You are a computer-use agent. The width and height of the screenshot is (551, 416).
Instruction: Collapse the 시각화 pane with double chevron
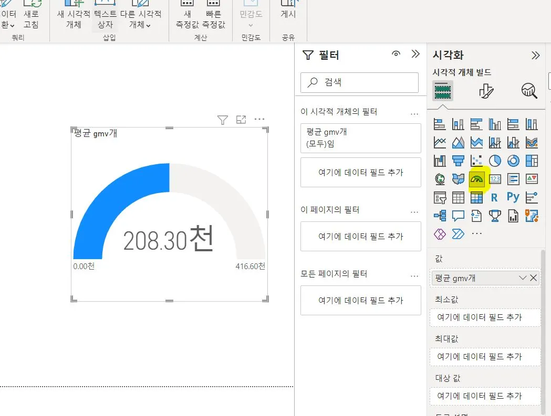(x=536, y=56)
